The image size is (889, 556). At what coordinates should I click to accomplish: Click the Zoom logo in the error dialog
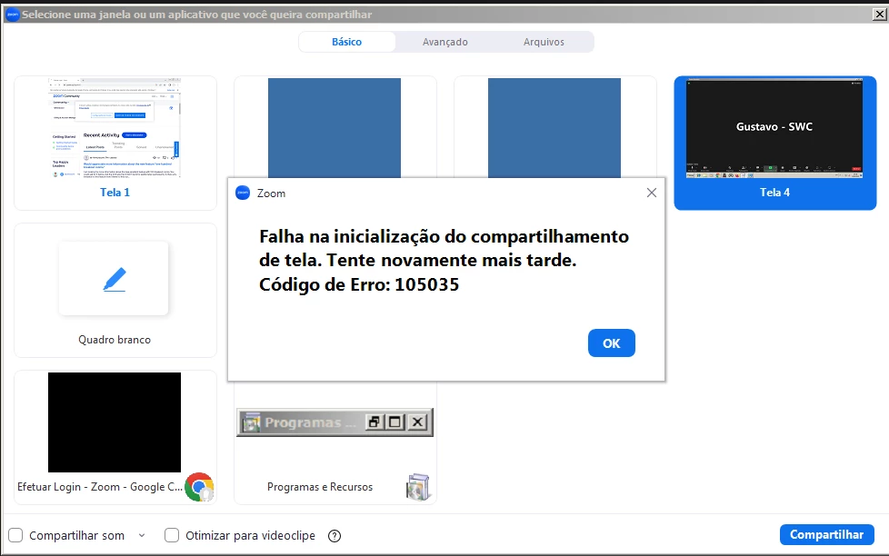(x=243, y=193)
